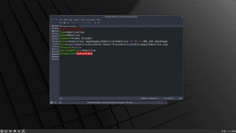Click Show Places icon in file manager status bar
The image size is (236, 133).
52,102
